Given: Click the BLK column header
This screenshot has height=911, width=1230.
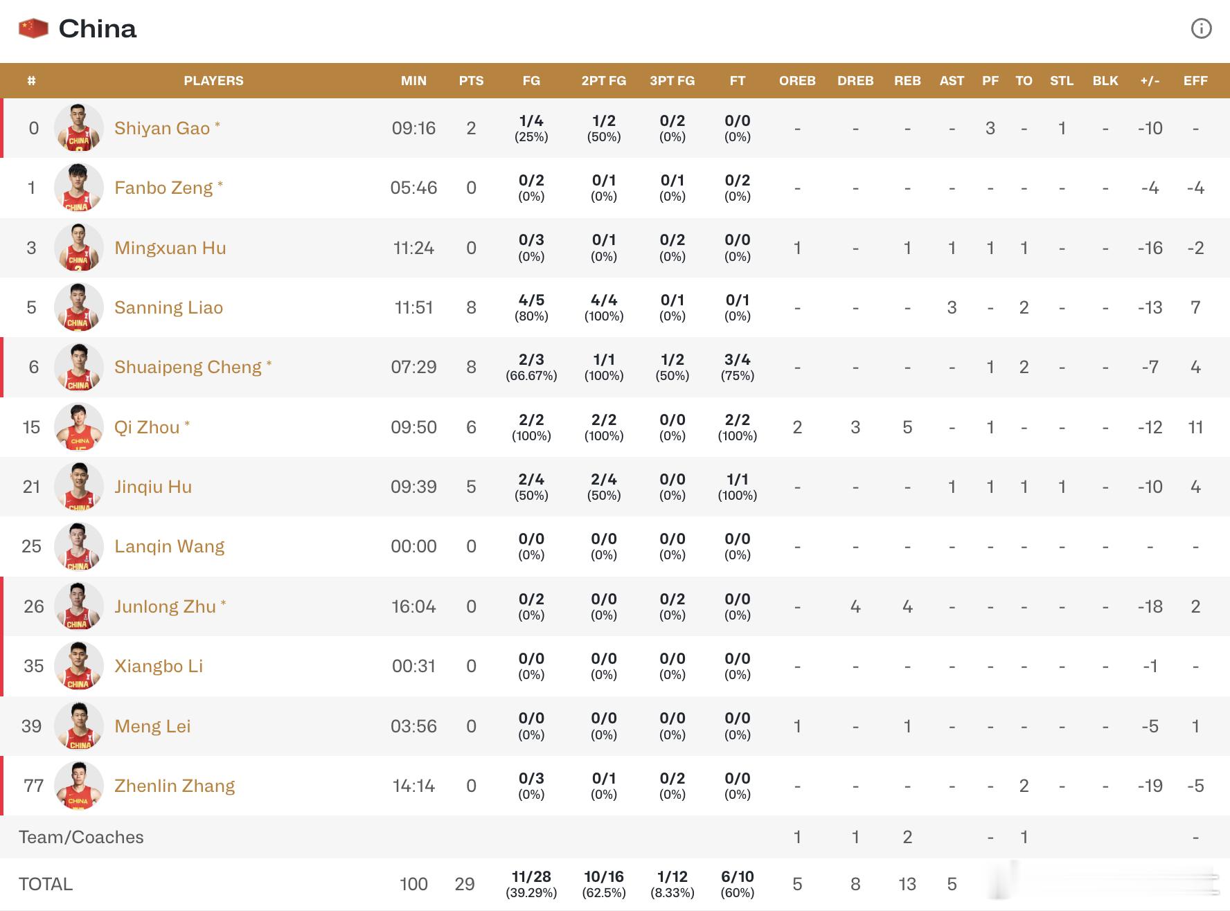Looking at the screenshot, I should click(1105, 81).
